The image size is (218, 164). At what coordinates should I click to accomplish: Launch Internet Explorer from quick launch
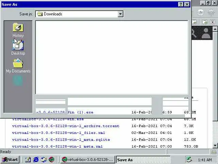coord(36,160)
